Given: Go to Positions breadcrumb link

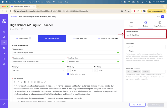Looking at the screenshot, I should [14, 17].
